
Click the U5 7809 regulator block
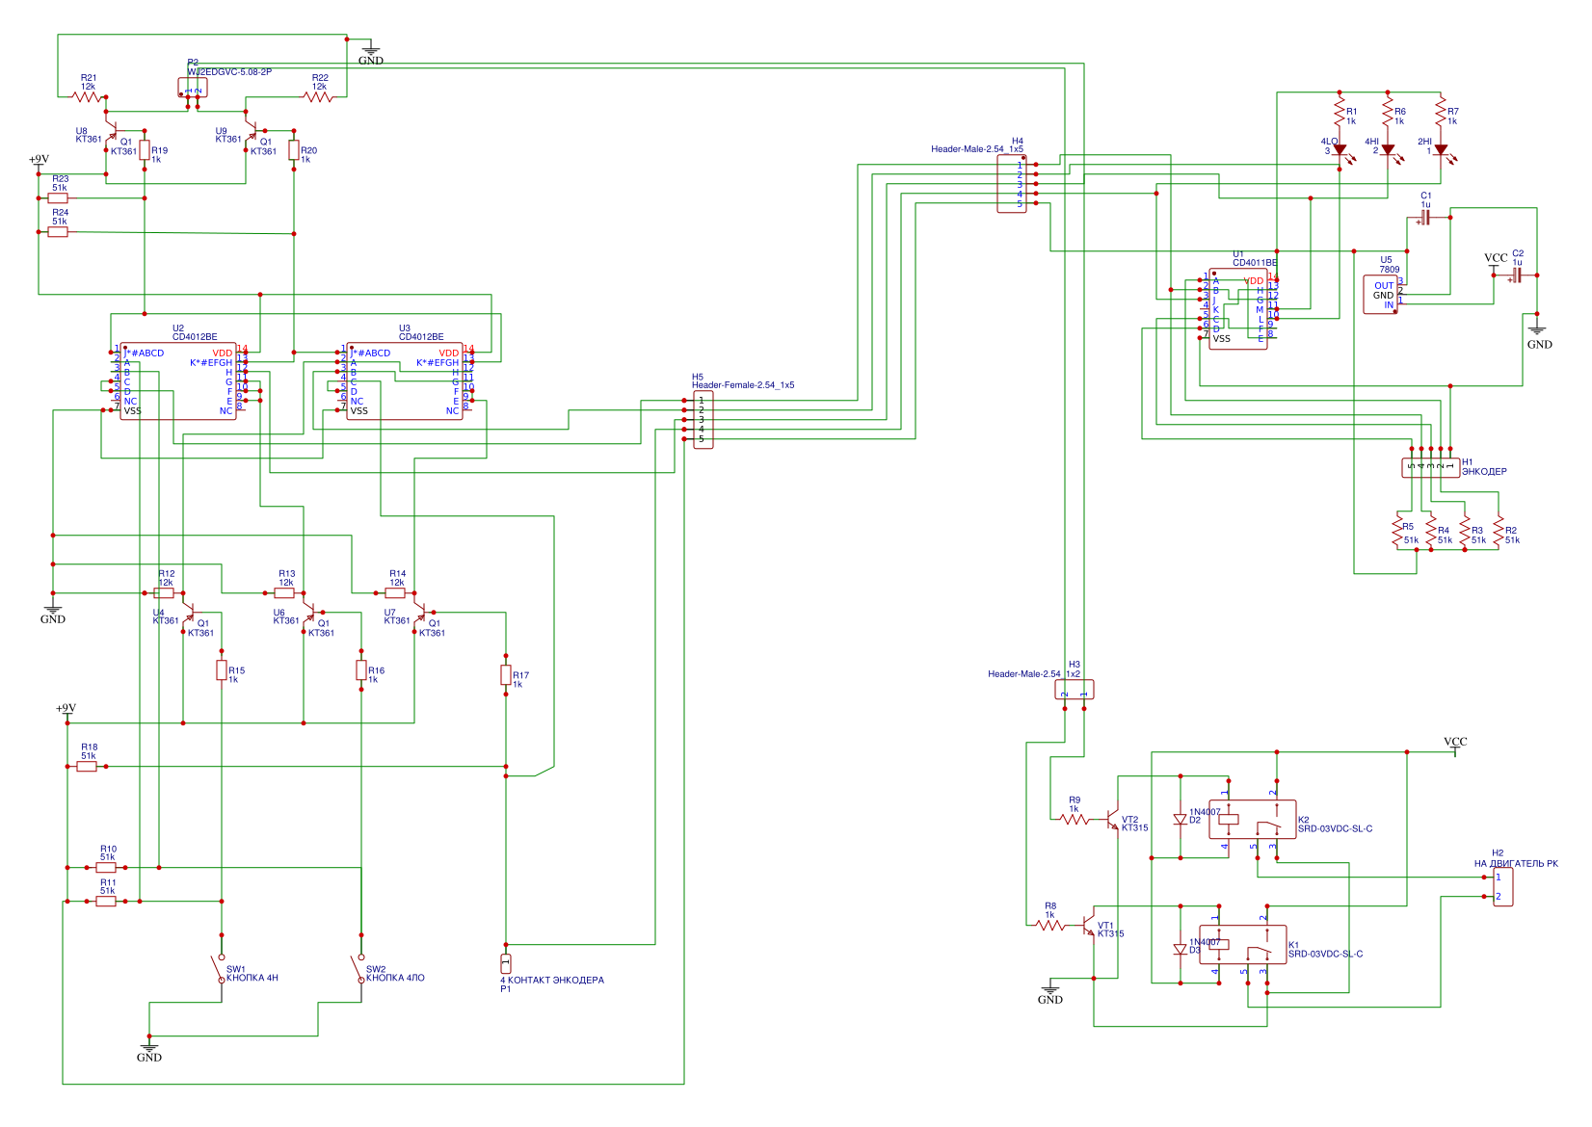[1380, 295]
